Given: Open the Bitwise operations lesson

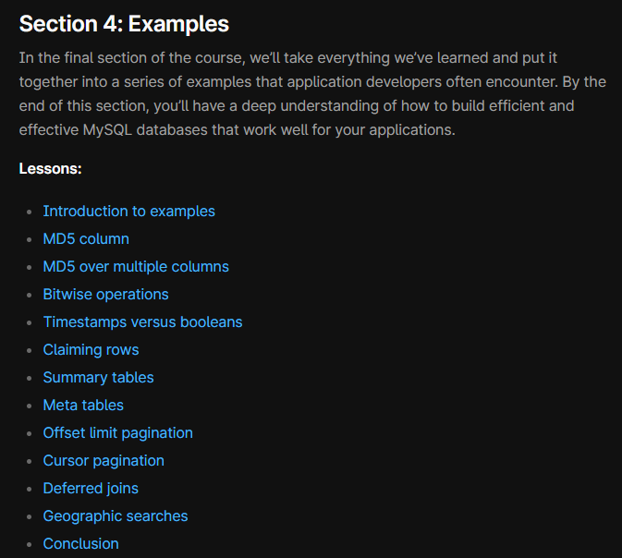Looking at the screenshot, I should (105, 295).
